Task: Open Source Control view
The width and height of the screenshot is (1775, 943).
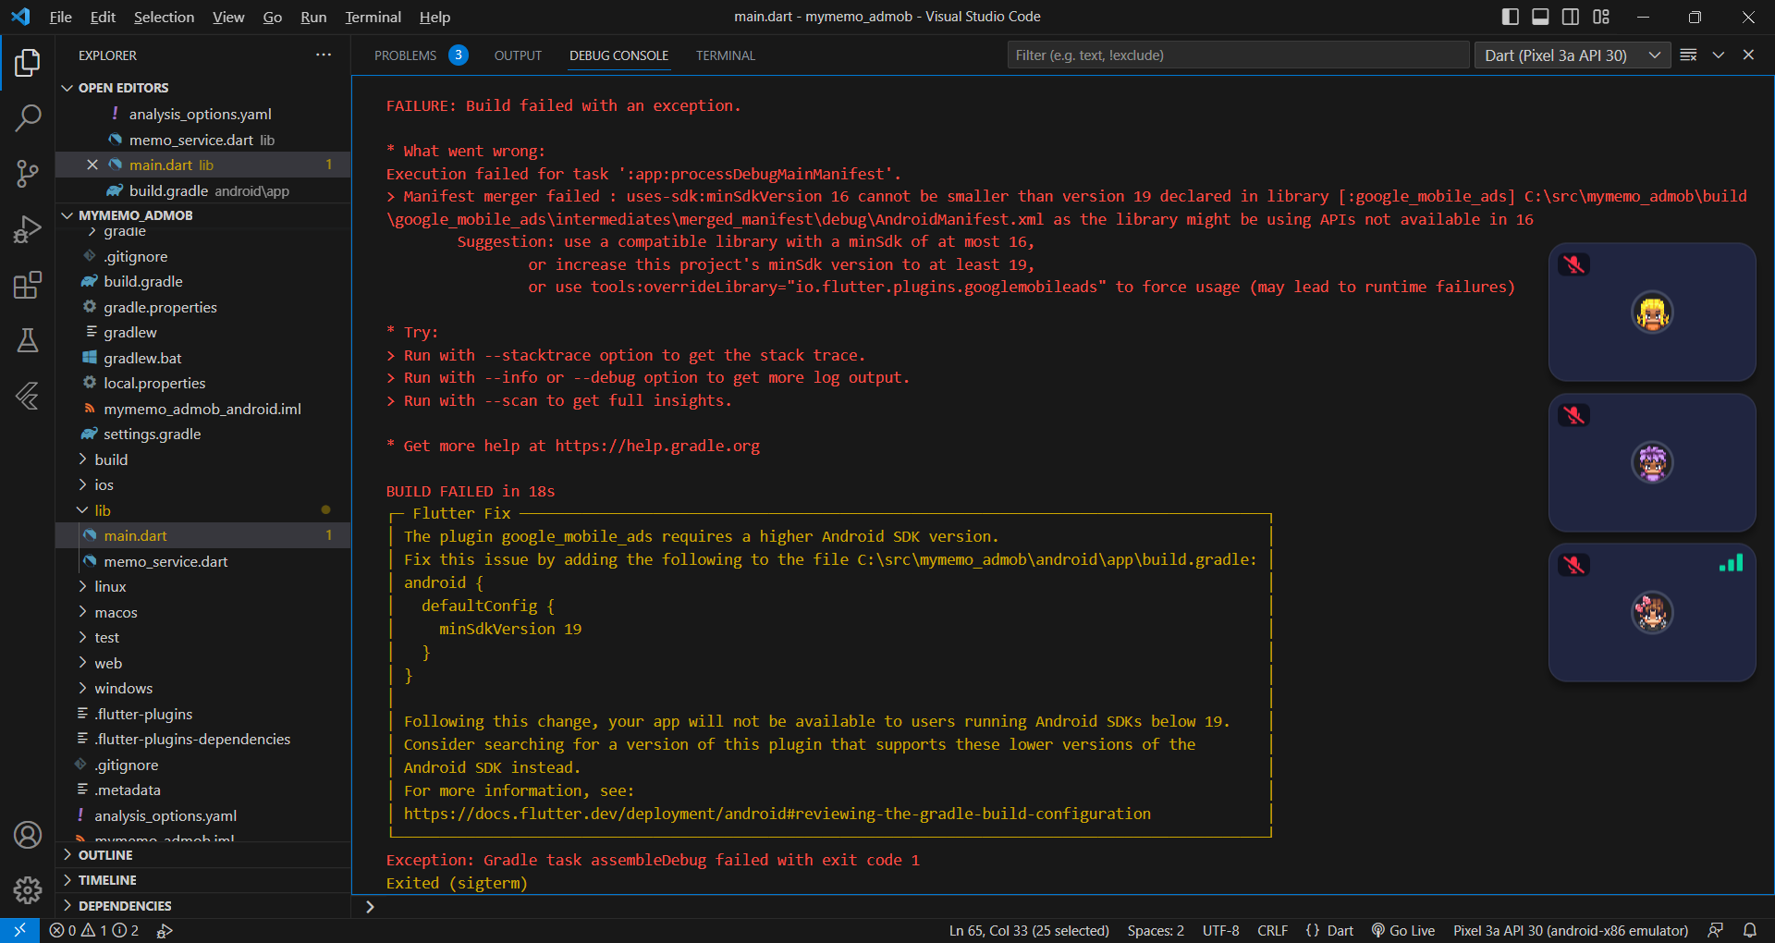Action: click(28, 174)
